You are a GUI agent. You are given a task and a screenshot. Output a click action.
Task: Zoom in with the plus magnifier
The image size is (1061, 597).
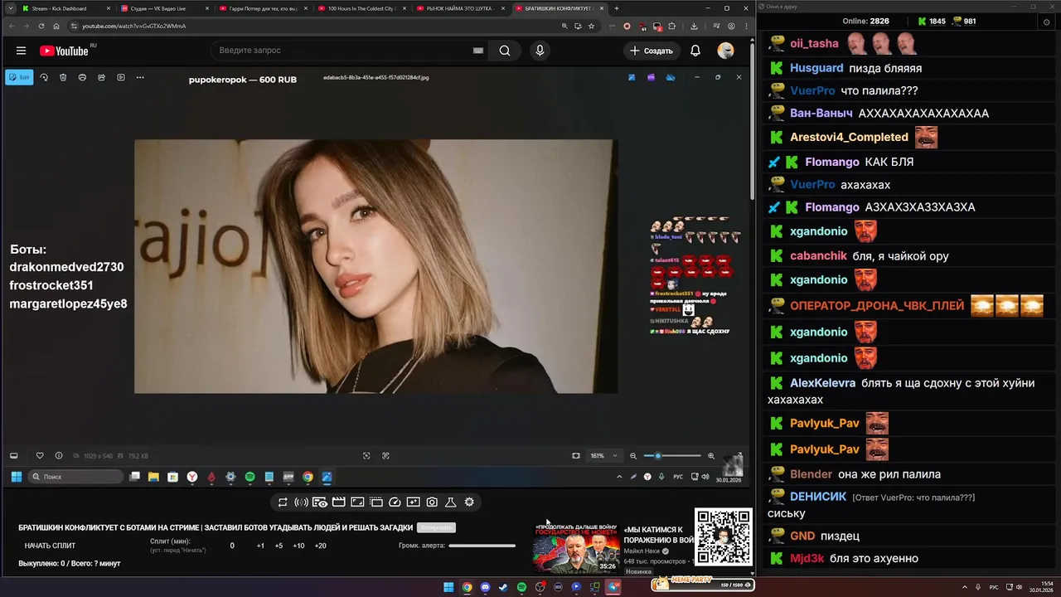point(710,455)
